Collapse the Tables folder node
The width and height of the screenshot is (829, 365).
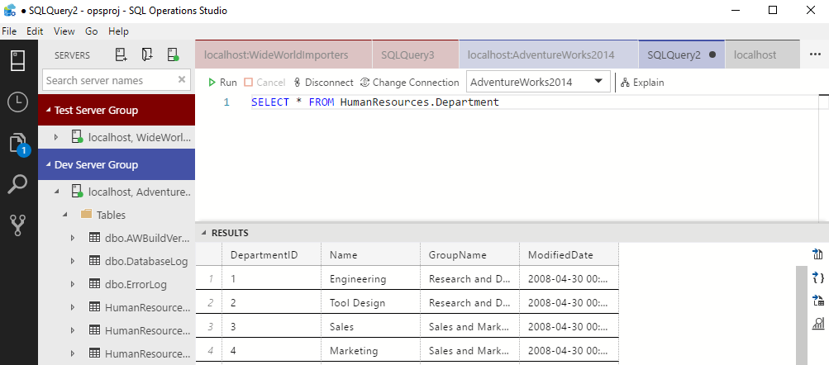(x=65, y=215)
